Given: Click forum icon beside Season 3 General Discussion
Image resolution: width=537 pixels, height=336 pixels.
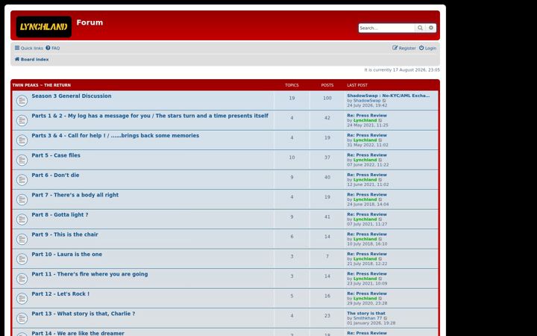Looking at the screenshot, I should point(22,101).
